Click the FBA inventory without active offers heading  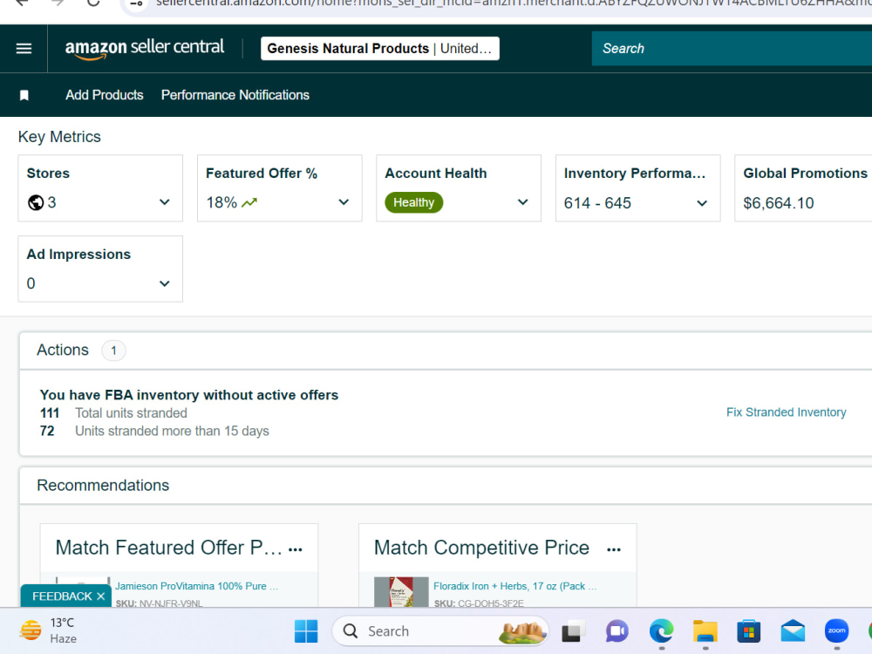pyautogui.click(x=189, y=395)
